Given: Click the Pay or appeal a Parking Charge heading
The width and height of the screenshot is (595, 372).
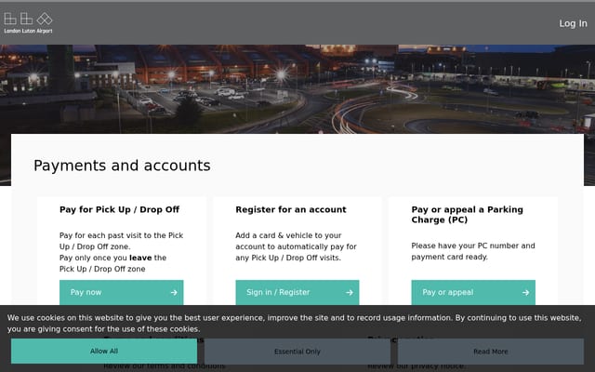Looking at the screenshot, I should click(467, 215).
